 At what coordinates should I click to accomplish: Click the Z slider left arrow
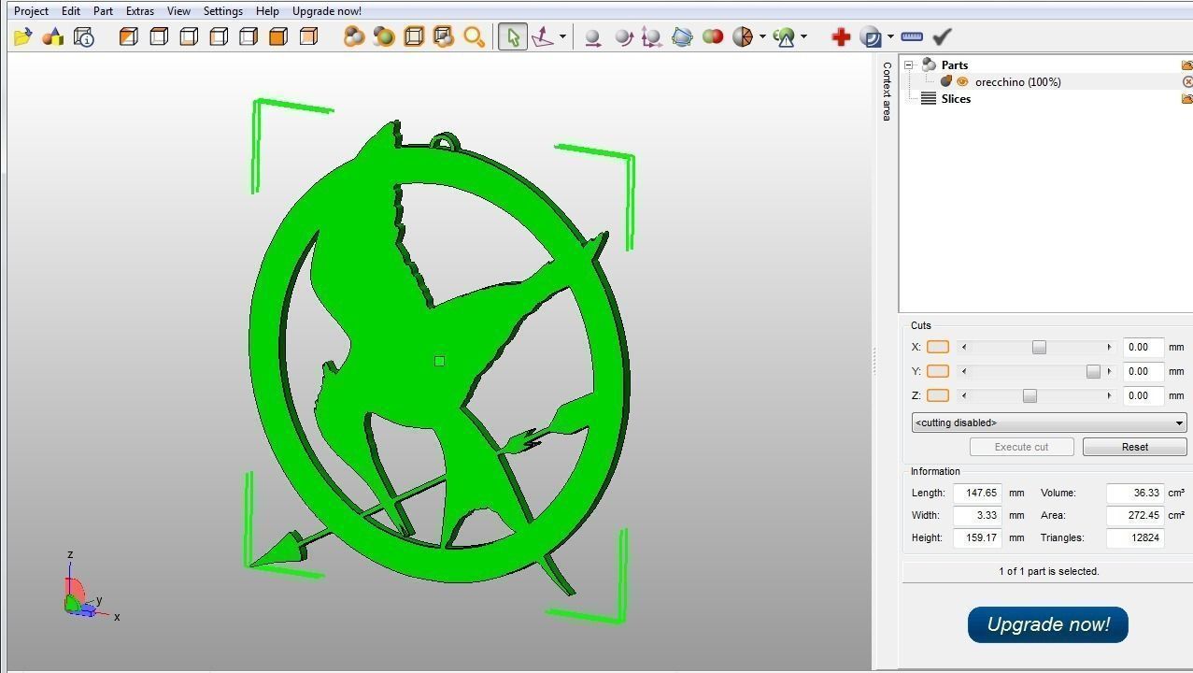[x=964, y=395]
